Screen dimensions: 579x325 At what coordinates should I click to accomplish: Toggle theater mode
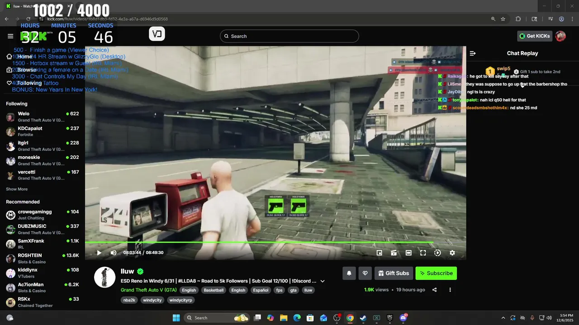pos(408,253)
